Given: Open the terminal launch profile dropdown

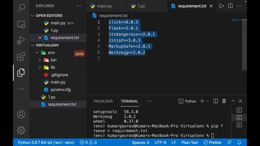Looking at the screenshot, I should [x=208, y=101].
